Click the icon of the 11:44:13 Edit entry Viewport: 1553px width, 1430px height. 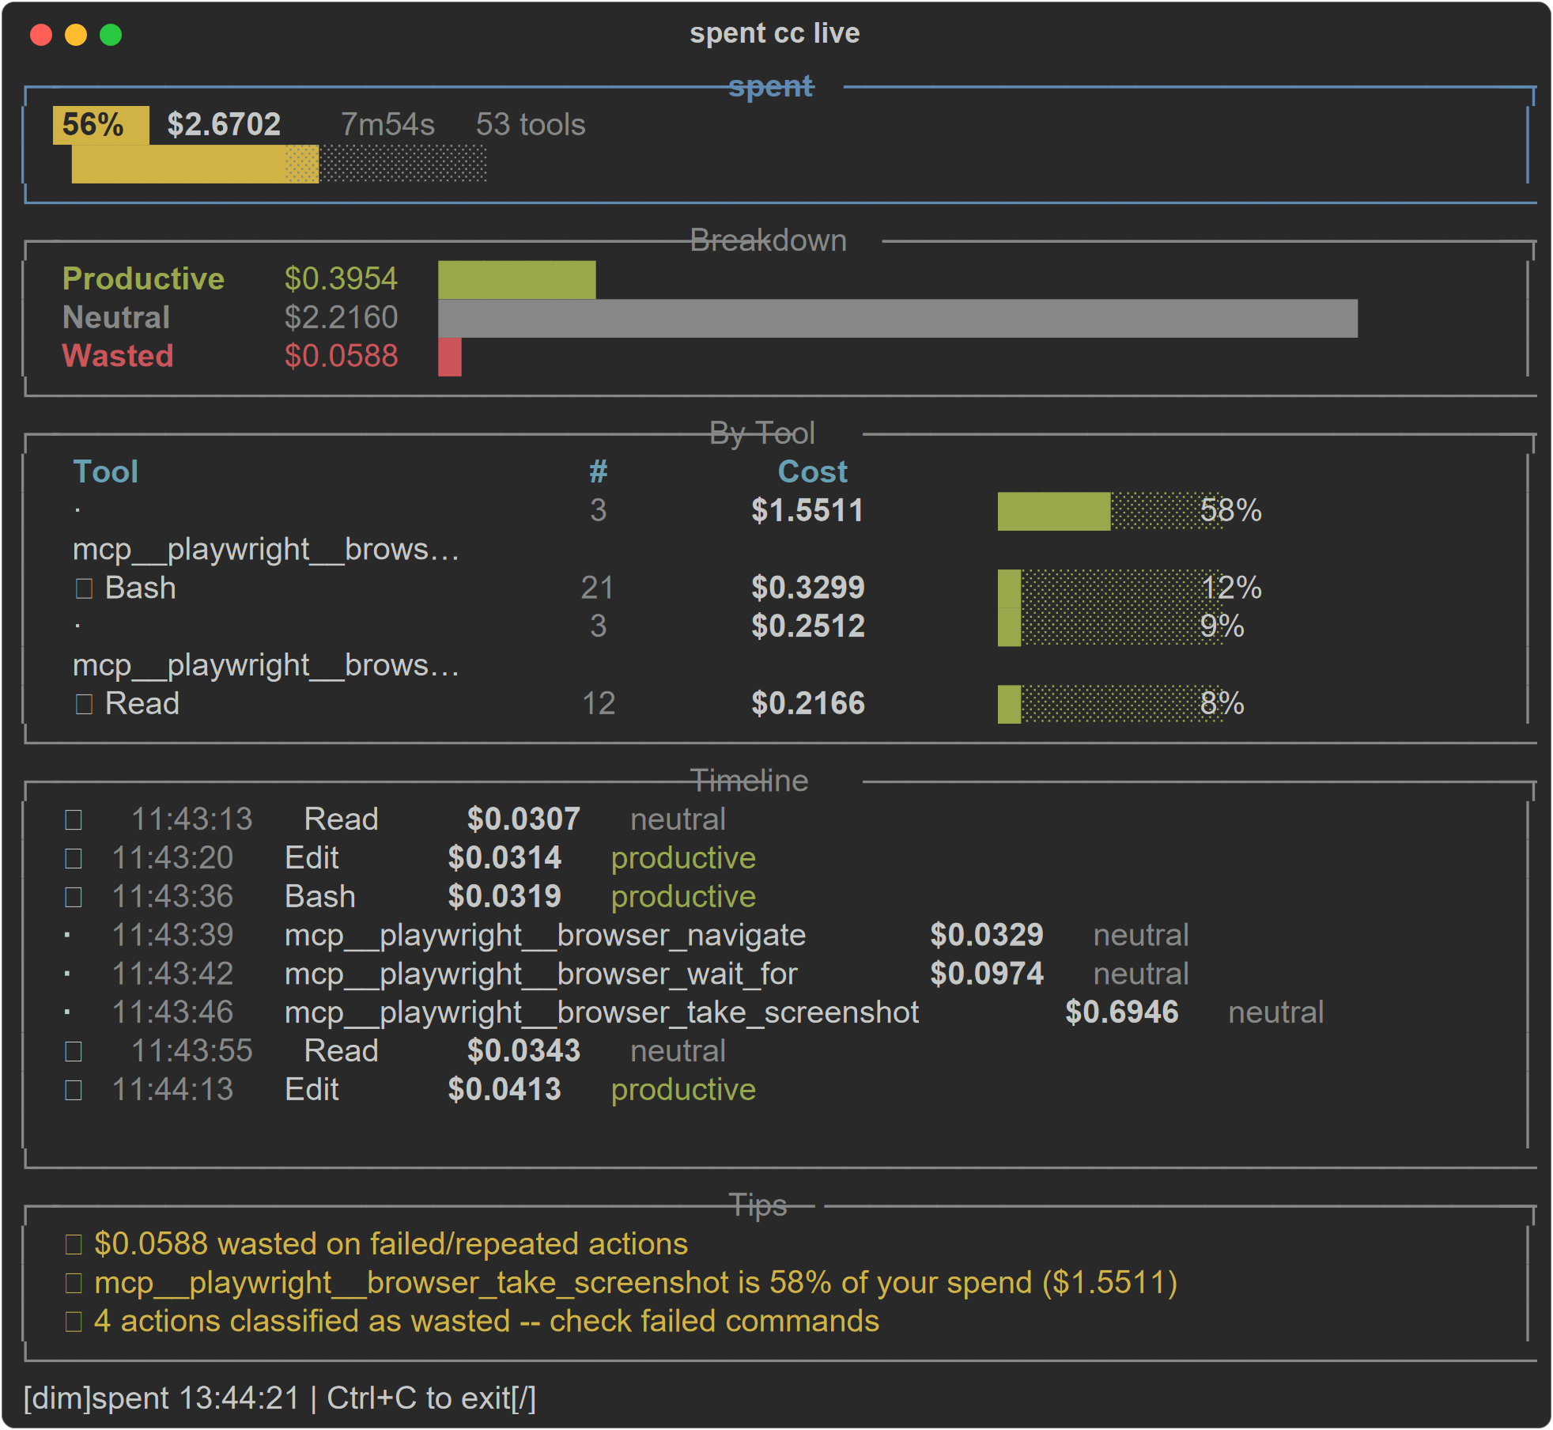pyautogui.click(x=74, y=1091)
